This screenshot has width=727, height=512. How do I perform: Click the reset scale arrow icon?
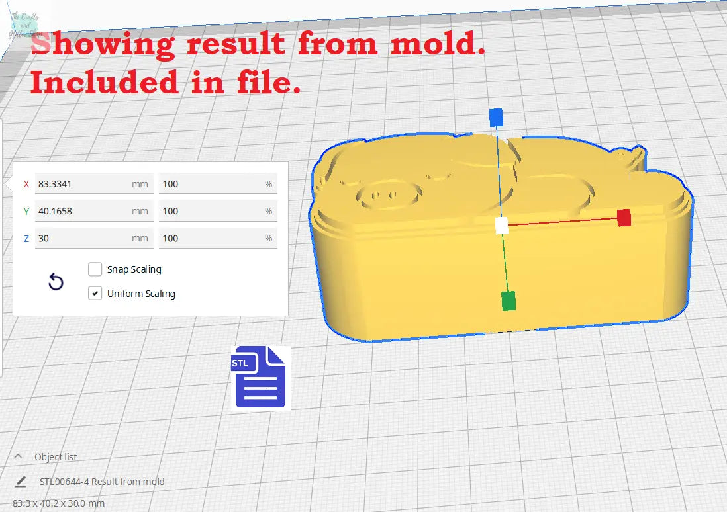click(56, 282)
